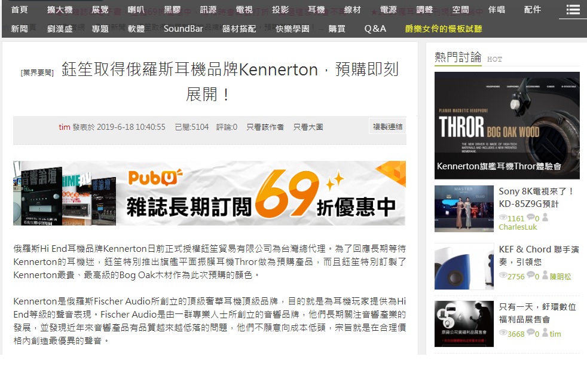Filter posts with 只看該作者
The width and height of the screenshot is (587, 390).
coord(265,127)
